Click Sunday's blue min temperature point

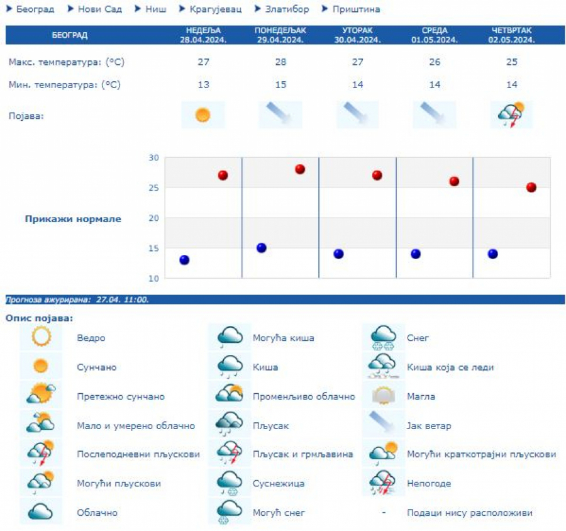(x=184, y=260)
